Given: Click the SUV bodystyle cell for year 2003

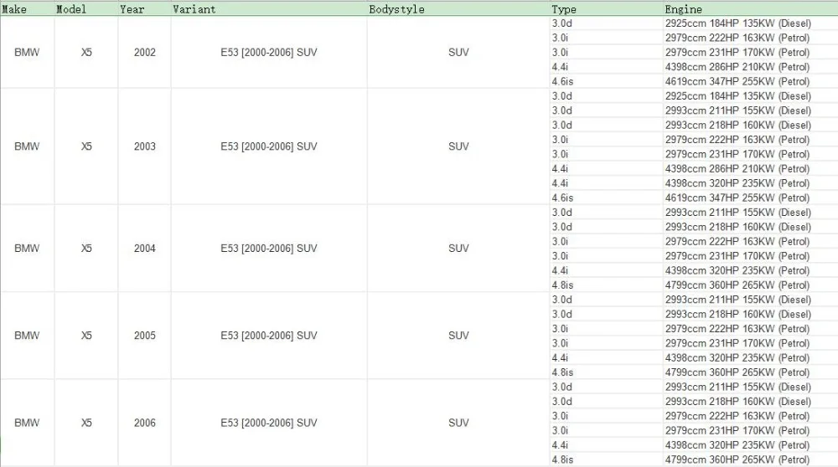Looking at the screenshot, I should 458,146.
